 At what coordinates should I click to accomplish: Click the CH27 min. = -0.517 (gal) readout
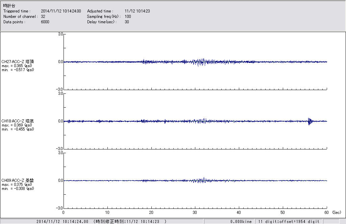click(18, 70)
